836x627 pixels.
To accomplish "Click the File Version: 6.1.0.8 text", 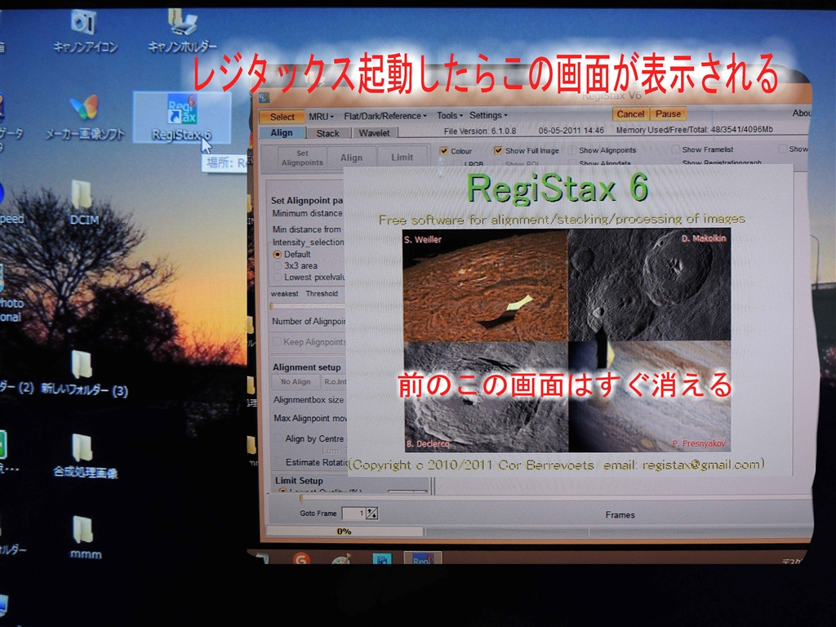I will click(x=480, y=131).
